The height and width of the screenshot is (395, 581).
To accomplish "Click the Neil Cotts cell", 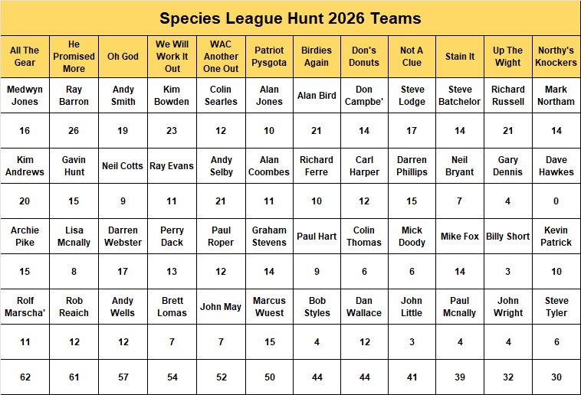I will (123, 166).
